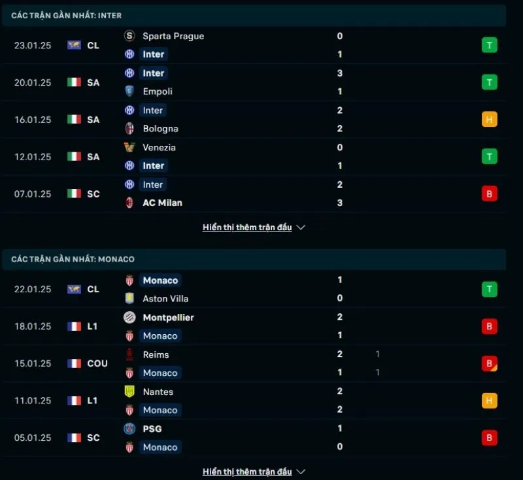Image resolution: width=523 pixels, height=480 pixels.
Task: Select the France flag beside L1
Action: tap(74, 326)
